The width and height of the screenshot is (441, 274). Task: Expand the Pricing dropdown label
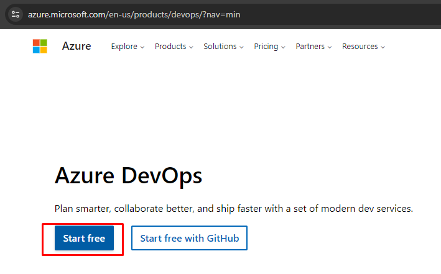click(266, 47)
